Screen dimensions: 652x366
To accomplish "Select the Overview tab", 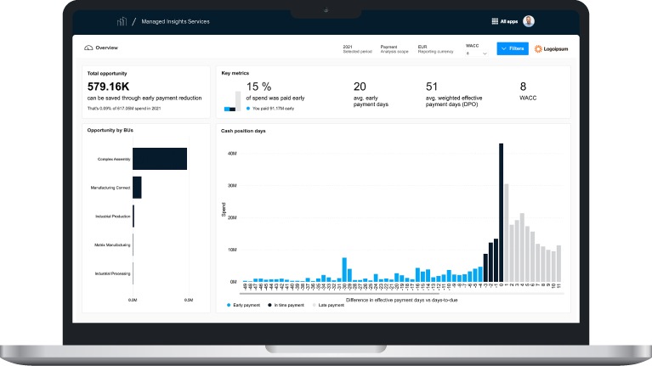I will 106,48.
